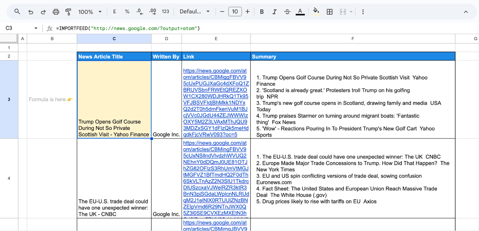Click the merge cells icon

(343, 12)
